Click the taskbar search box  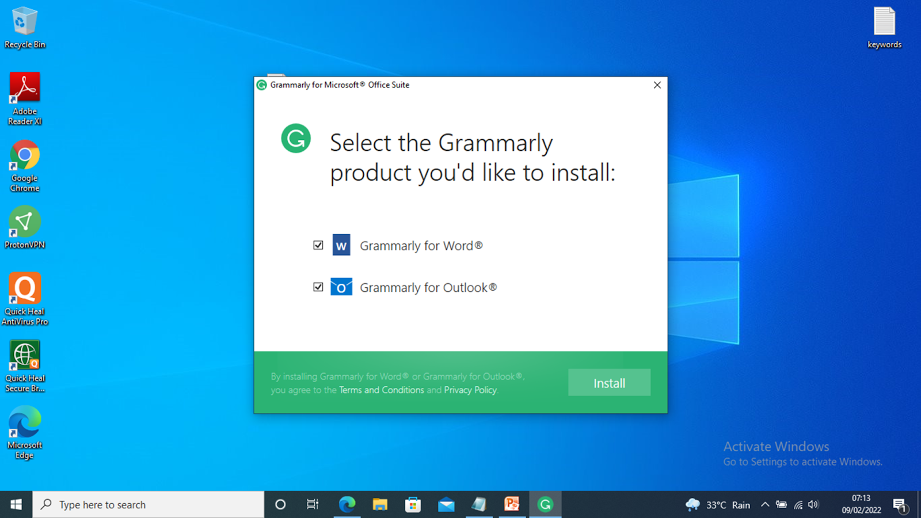click(149, 505)
